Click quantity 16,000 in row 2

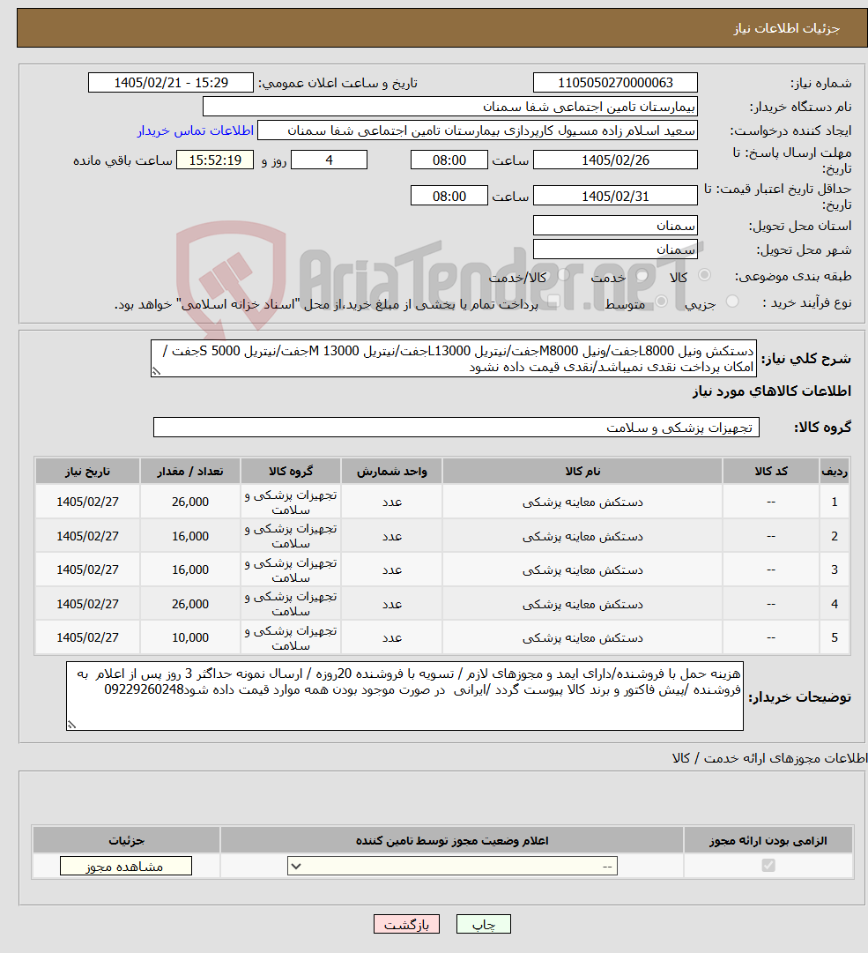click(x=190, y=536)
